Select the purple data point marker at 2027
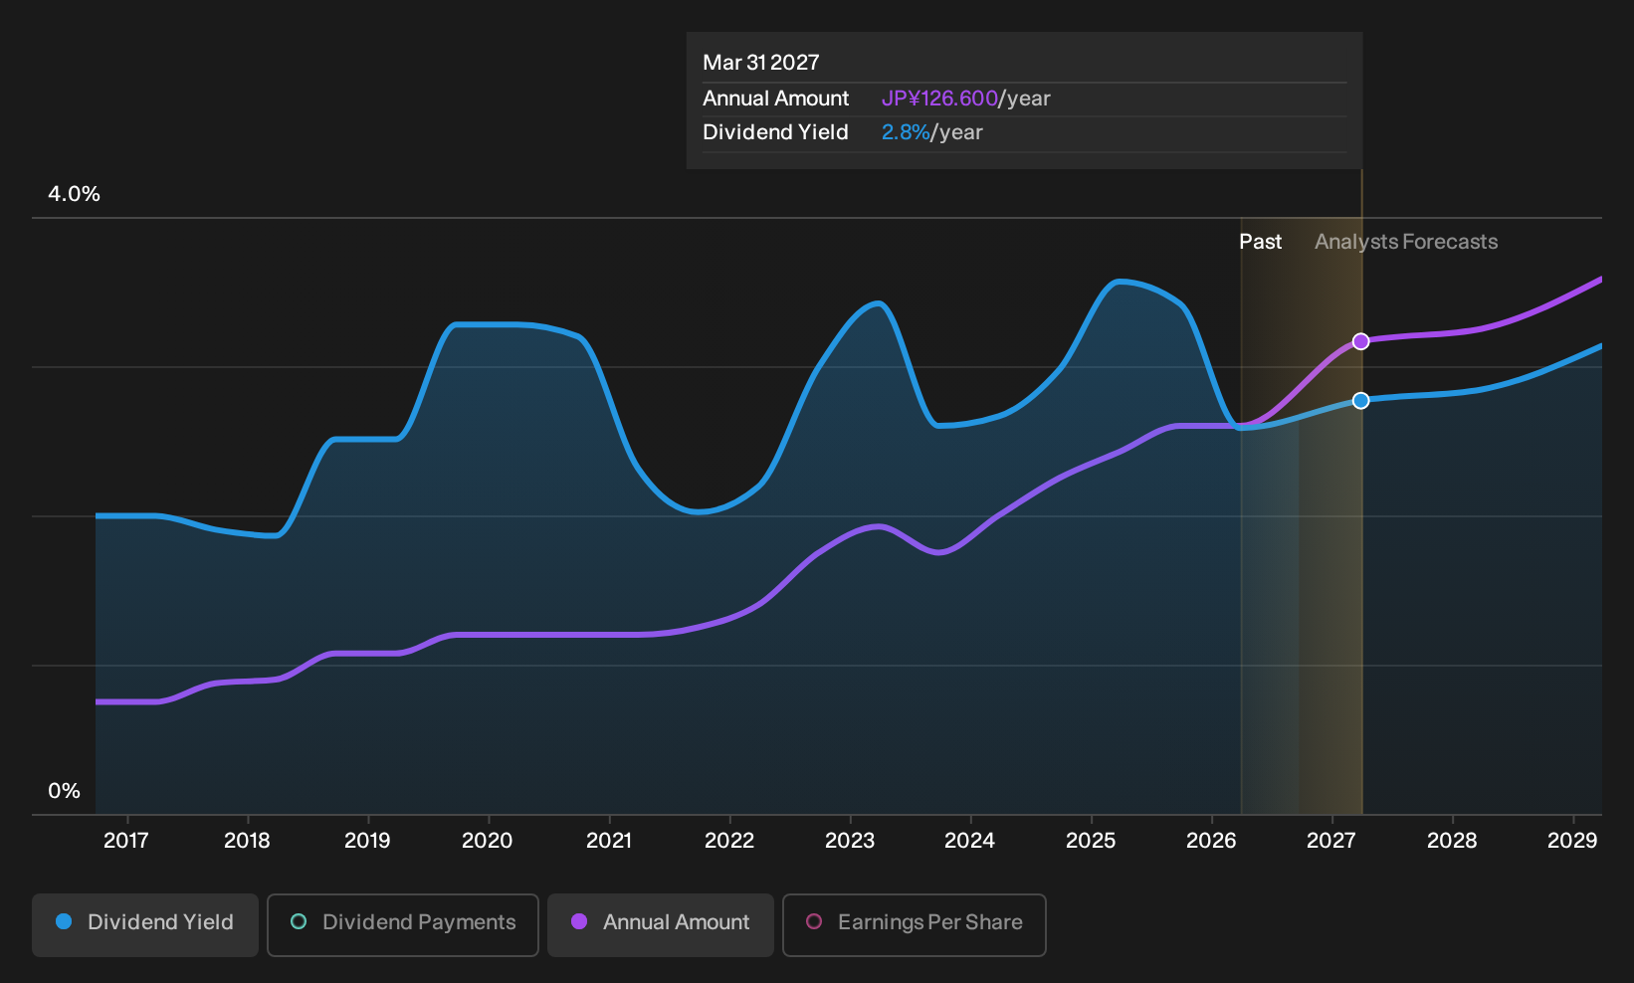This screenshot has width=1634, height=983. coord(1361,341)
